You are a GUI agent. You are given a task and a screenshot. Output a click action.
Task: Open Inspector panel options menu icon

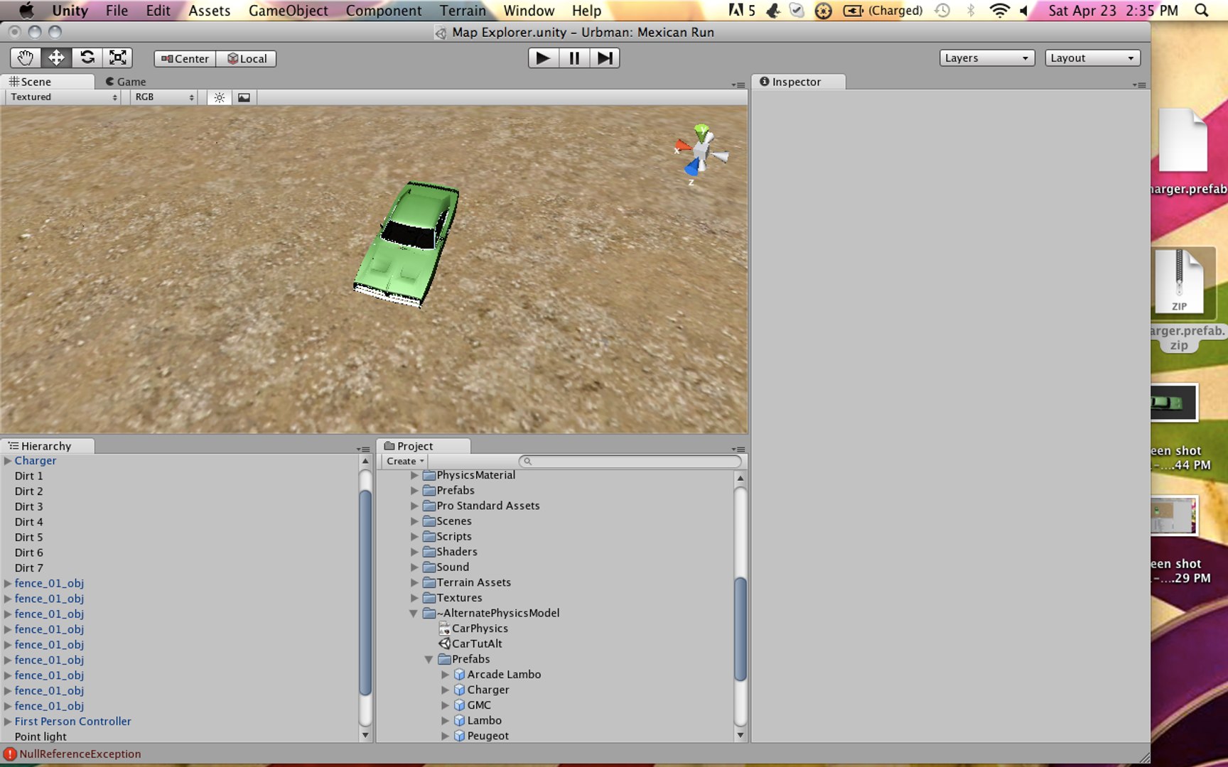click(x=1139, y=85)
